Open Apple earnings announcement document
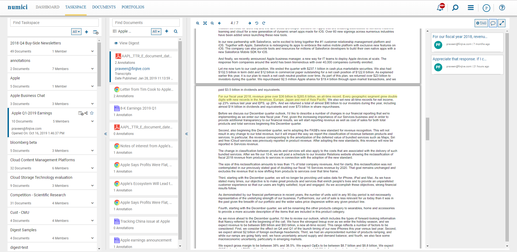 [144, 243]
